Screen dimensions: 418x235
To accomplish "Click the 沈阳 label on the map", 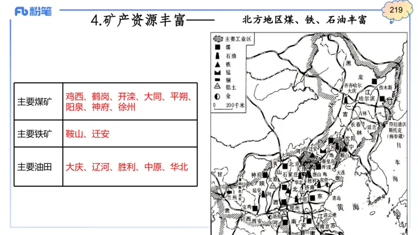I will pos(350,138).
